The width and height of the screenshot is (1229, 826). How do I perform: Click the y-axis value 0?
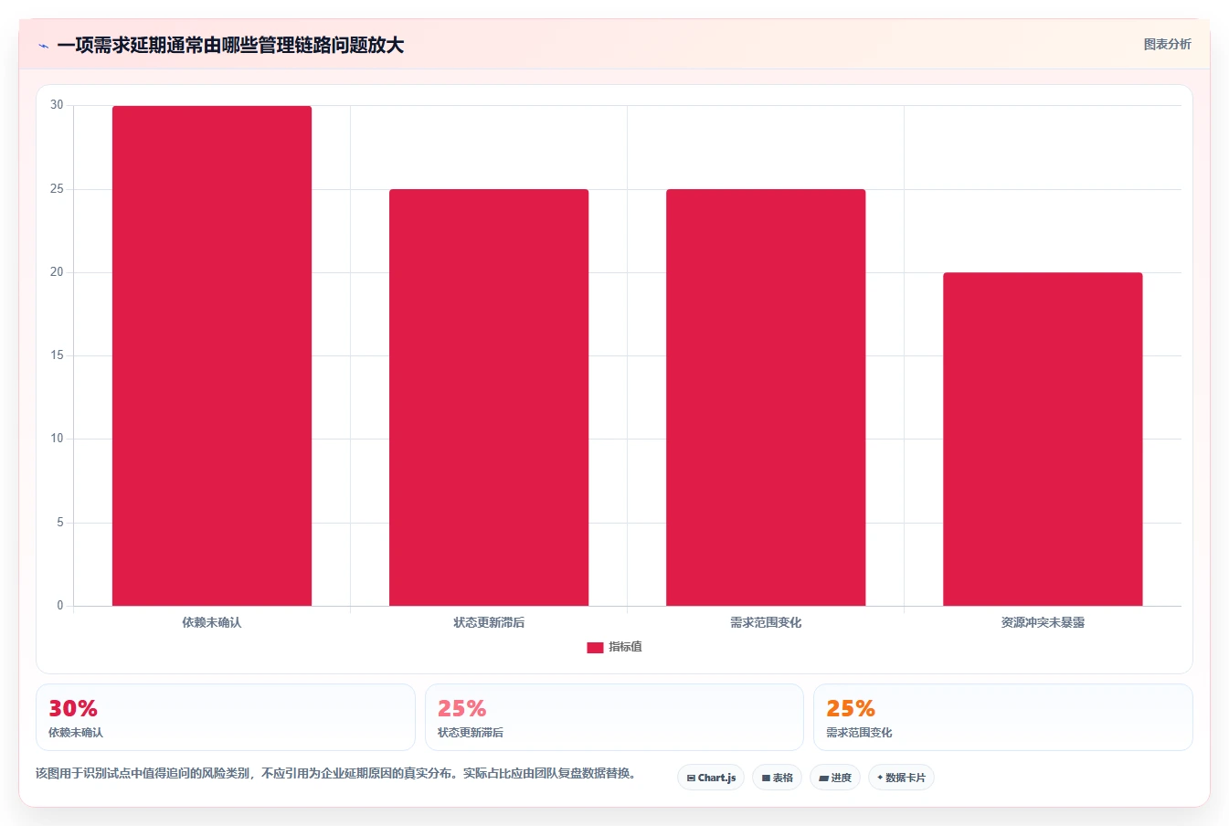[x=60, y=606]
